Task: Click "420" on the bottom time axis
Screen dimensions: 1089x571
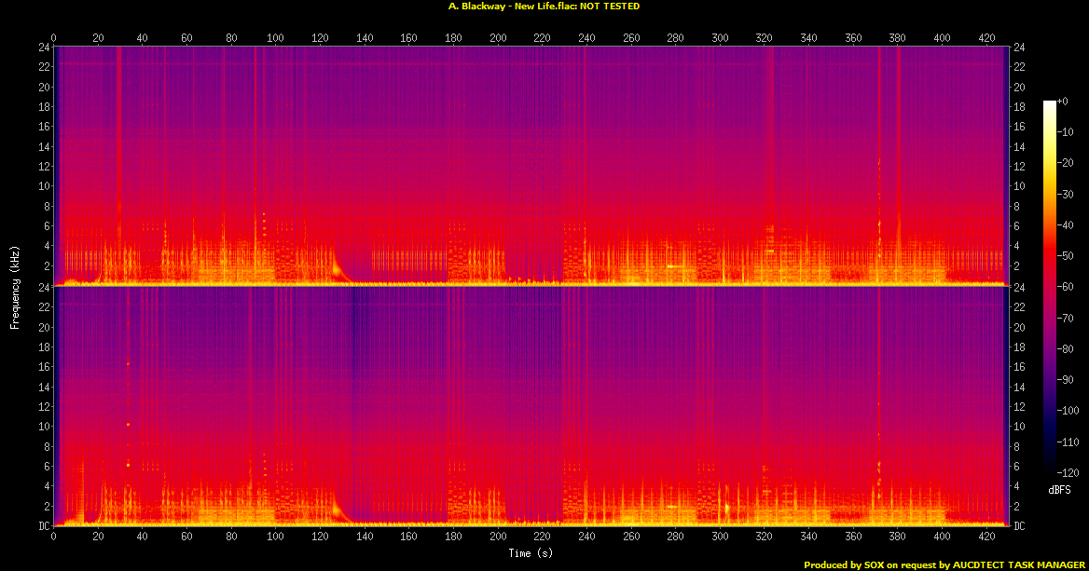Action: click(x=986, y=537)
